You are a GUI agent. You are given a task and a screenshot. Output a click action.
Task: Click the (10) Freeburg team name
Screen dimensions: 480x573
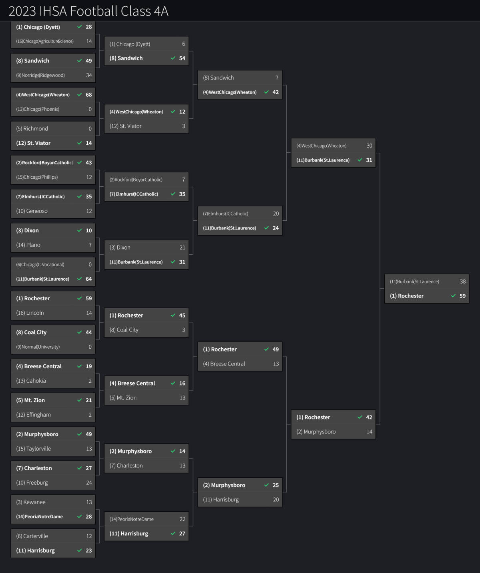[x=32, y=483]
